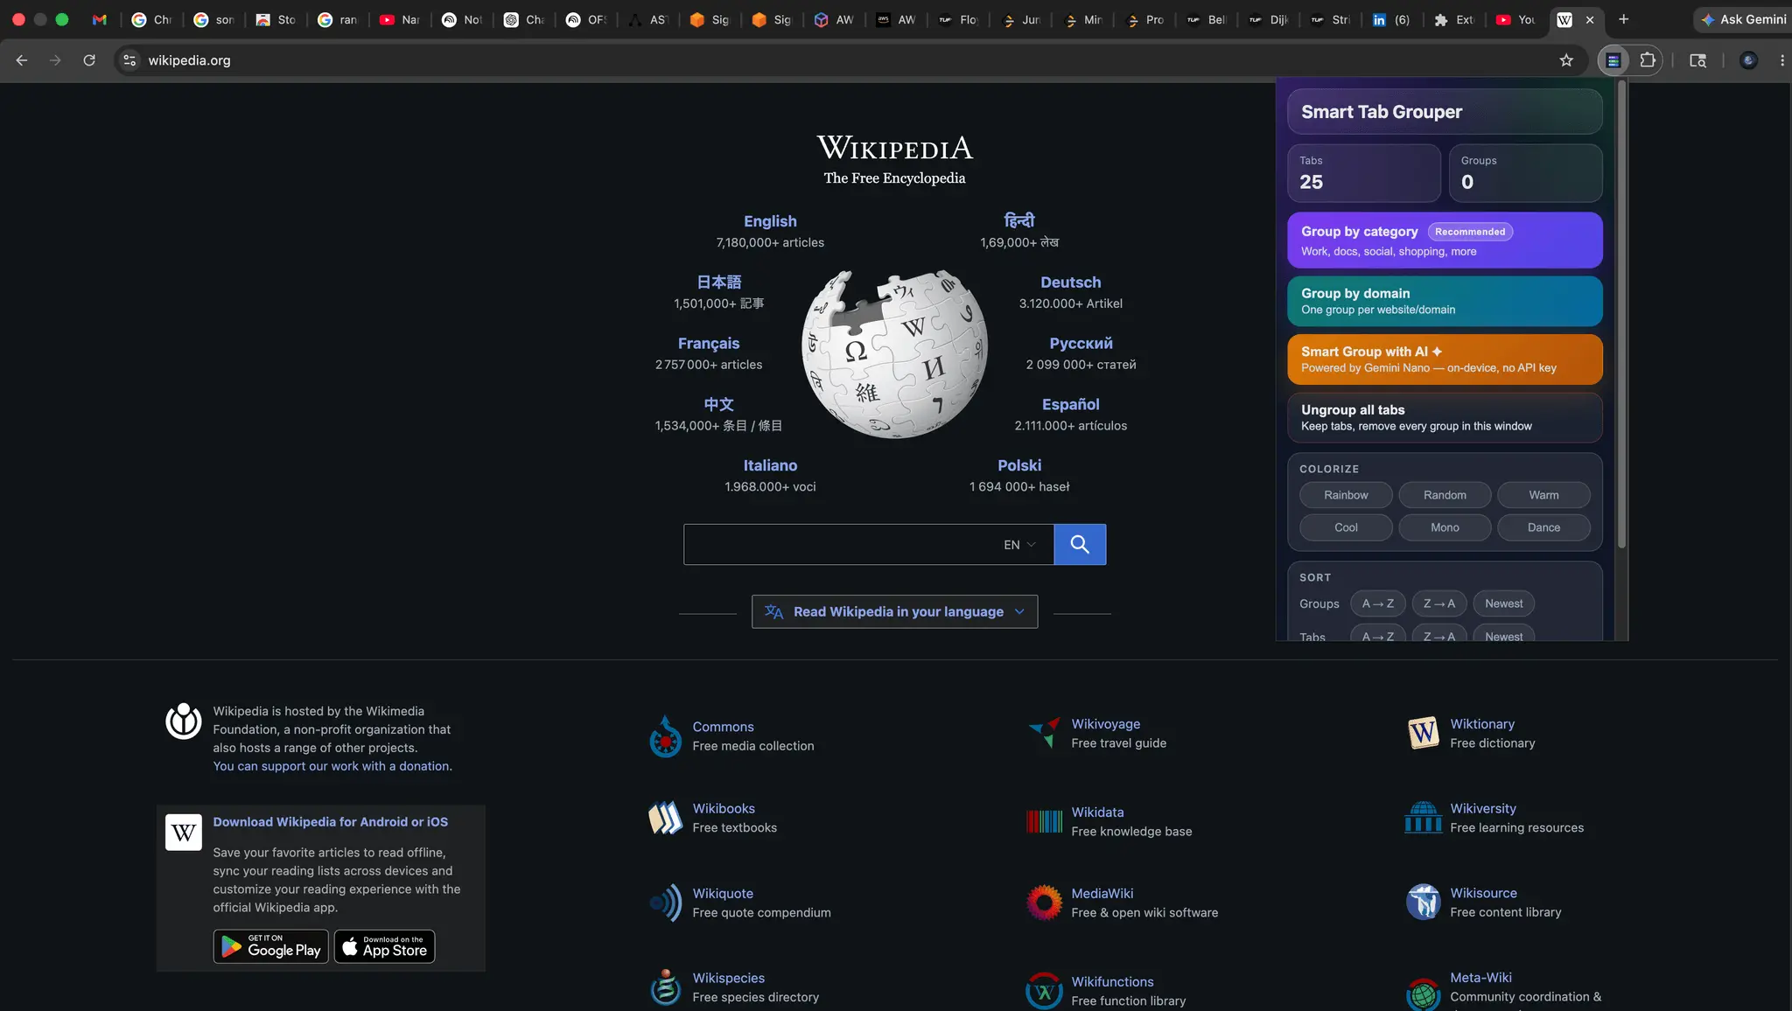This screenshot has width=1792, height=1011.
Task: Click the Smart Tab Grouper extension icon
Action: pyautogui.click(x=1613, y=60)
